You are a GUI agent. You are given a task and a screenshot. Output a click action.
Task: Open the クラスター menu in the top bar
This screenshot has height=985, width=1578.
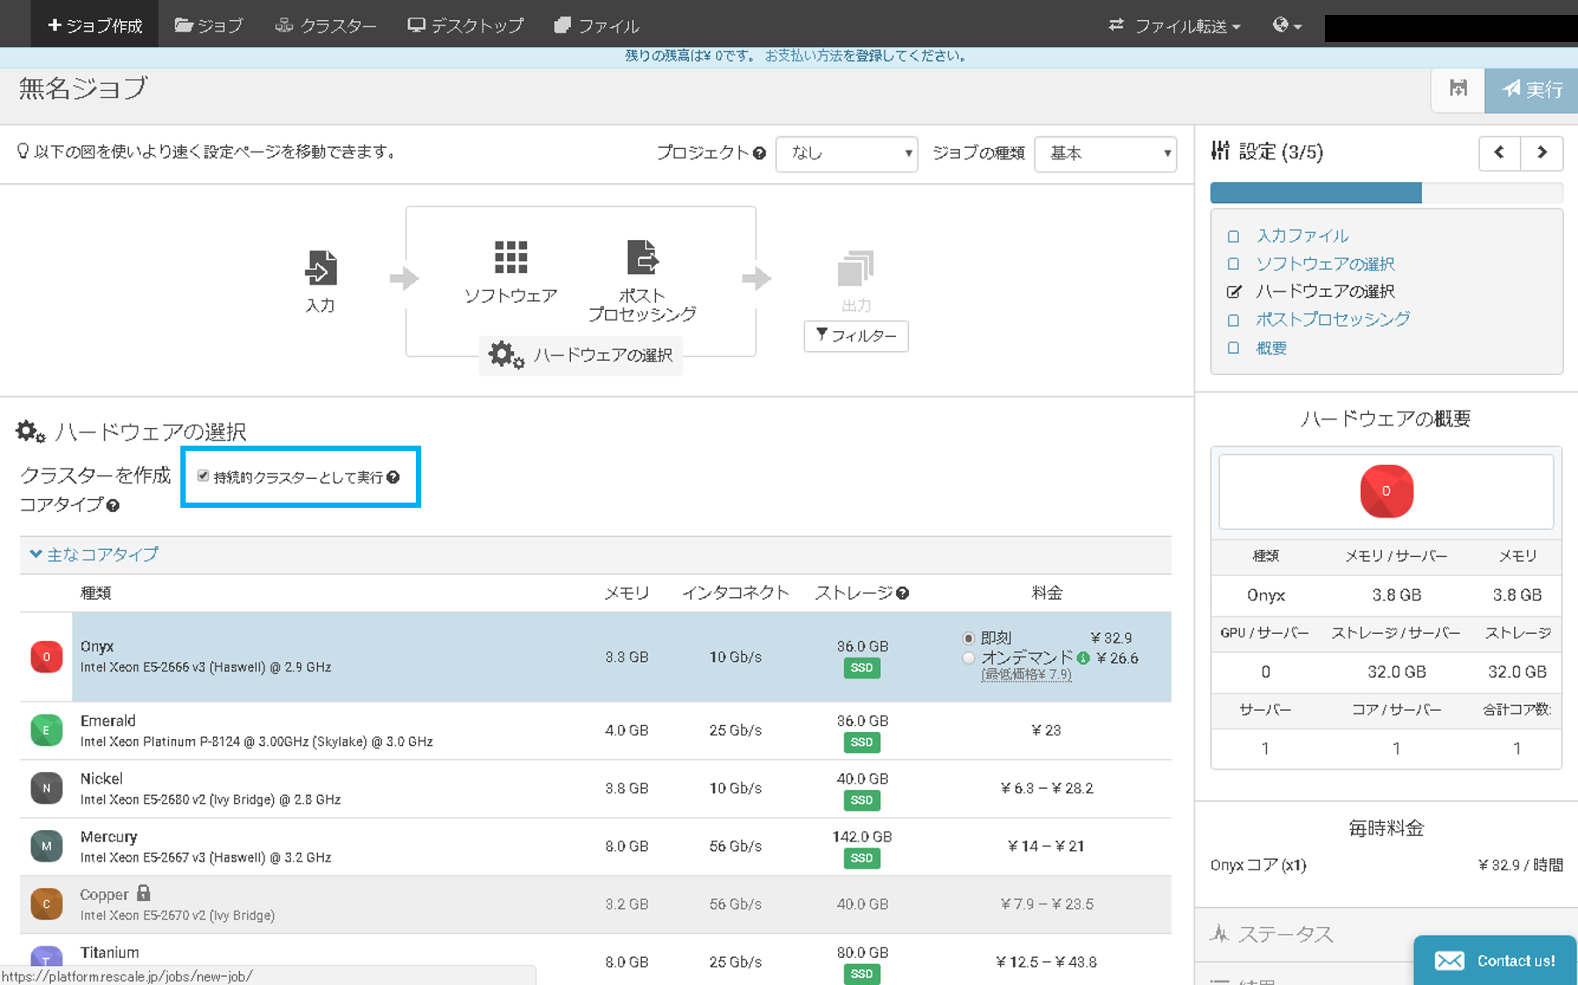click(x=325, y=25)
